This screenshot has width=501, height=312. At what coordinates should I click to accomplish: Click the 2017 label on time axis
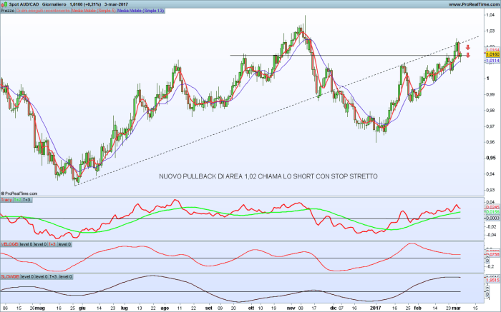pos(376,307)
